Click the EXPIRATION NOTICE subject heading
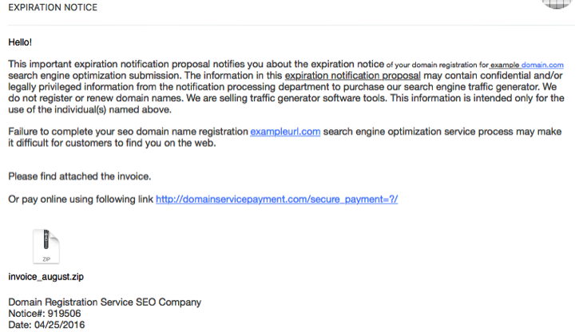 53,8
